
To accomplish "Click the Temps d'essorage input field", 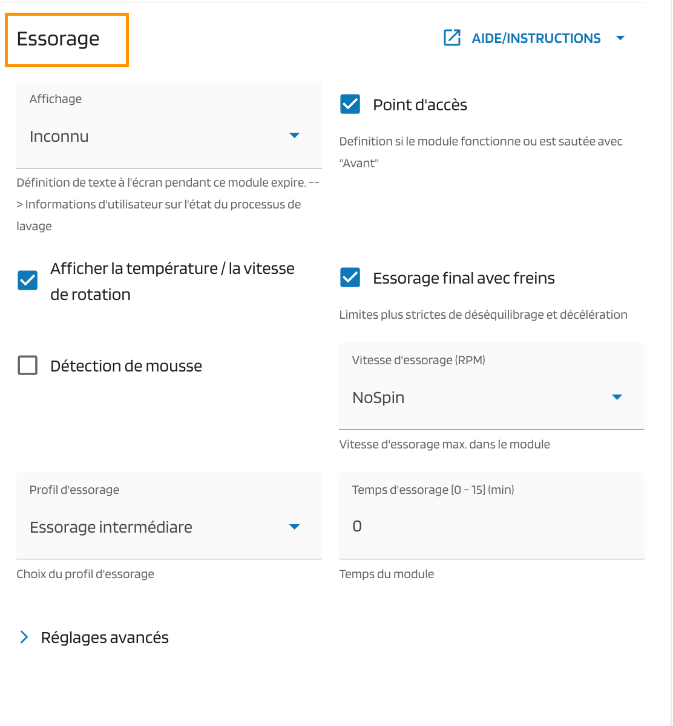I will pos(490,526).
